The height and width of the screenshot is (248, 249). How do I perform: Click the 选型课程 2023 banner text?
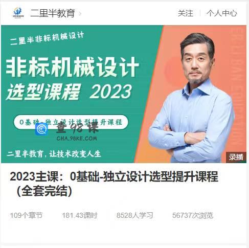(x=69, y=92)
